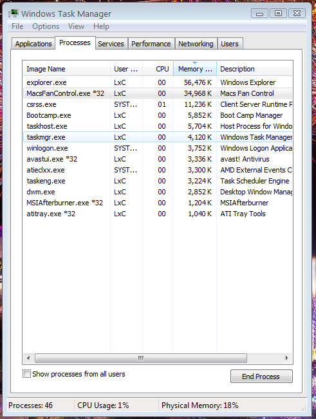The height and width of the screenshot is (419, 316).
Task: Select the Processes tab
Action: coord(75,42)
